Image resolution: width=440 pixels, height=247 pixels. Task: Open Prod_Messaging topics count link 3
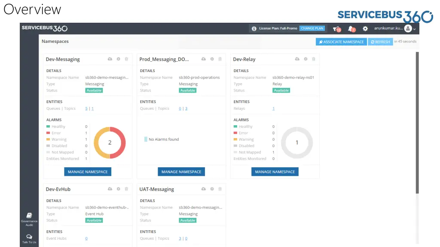[x=186, y=108]
